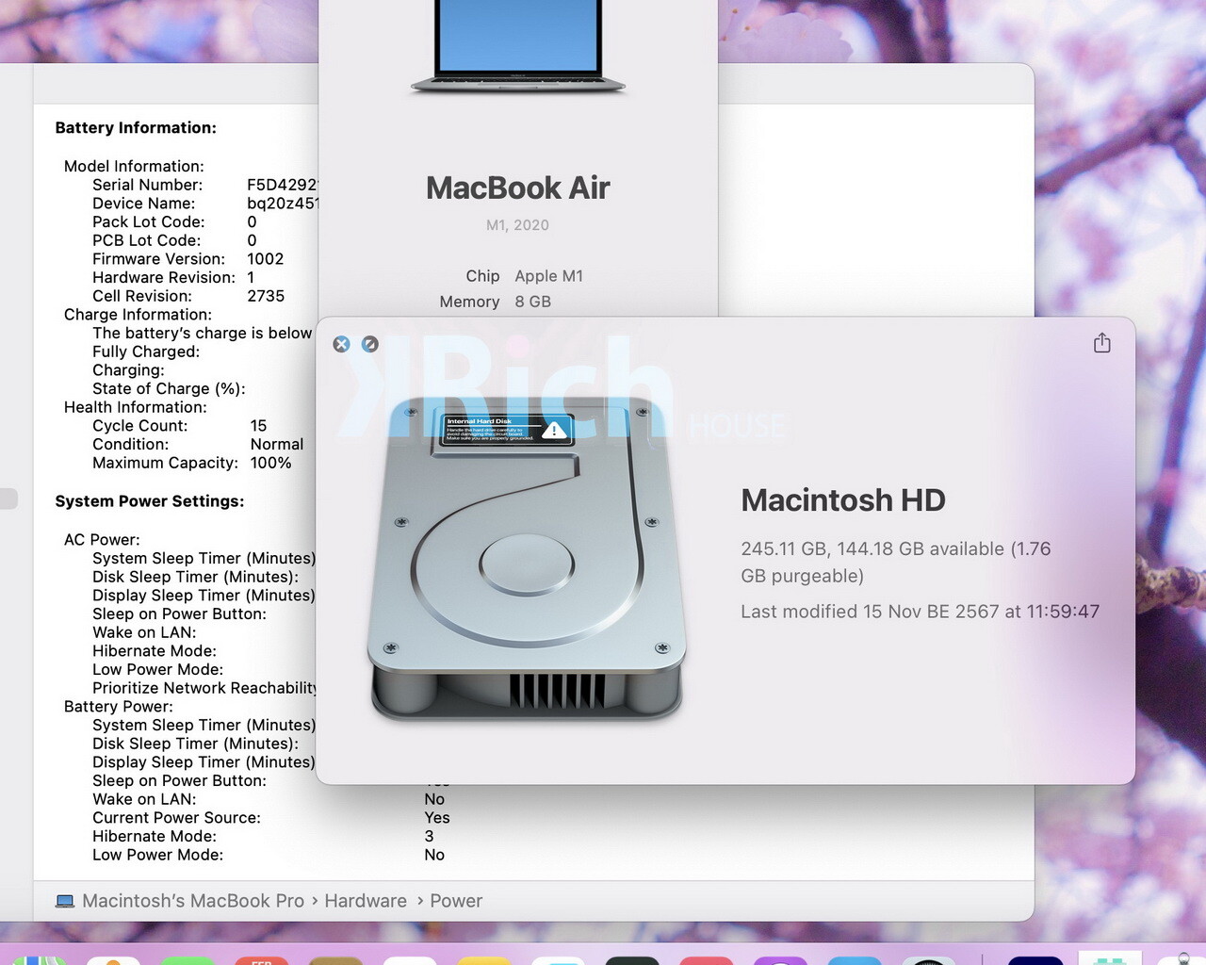
Task: Click 'Wake on LAN:' under AC Power
Action: [x=144, y=632]
